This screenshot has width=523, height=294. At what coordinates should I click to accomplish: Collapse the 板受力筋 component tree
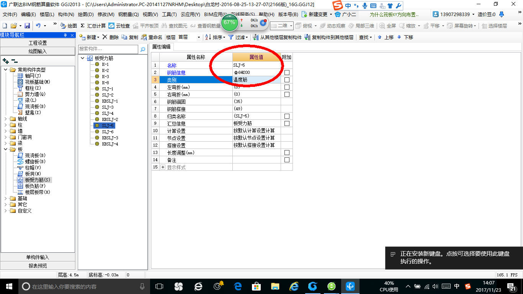pyautogui.click(x=82, y=58)
